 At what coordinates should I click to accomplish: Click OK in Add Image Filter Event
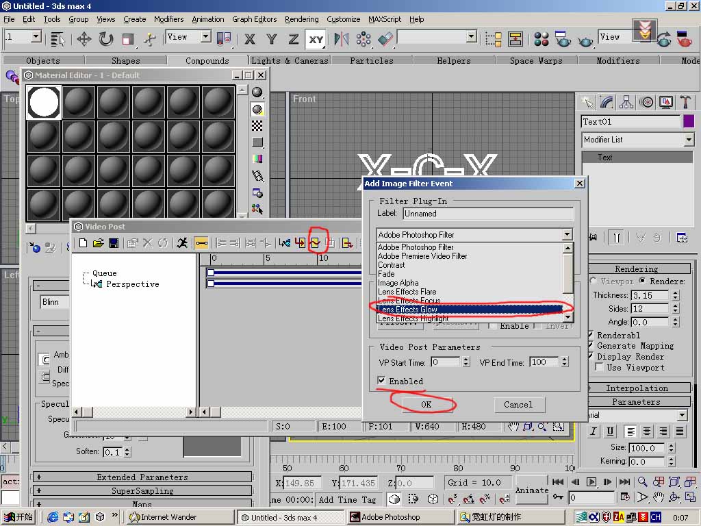point(426,405)
